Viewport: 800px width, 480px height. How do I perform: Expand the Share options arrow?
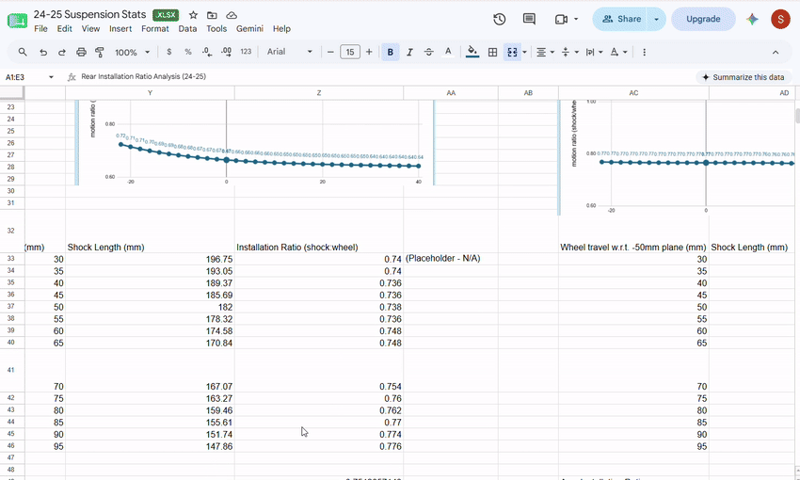[657, 20]
